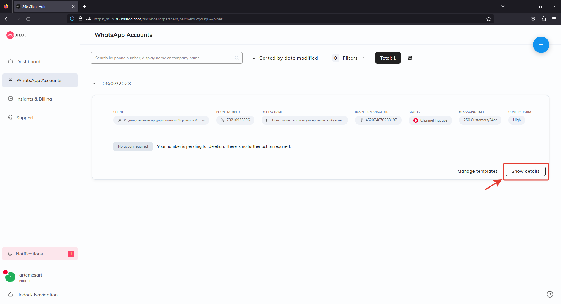
Task: Click the site padlock icon
Action: [80, 19]
